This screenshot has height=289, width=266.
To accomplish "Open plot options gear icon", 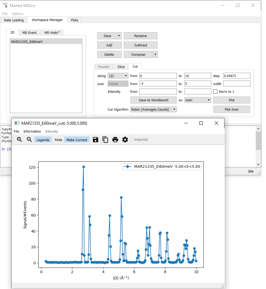I will [125, 140].
